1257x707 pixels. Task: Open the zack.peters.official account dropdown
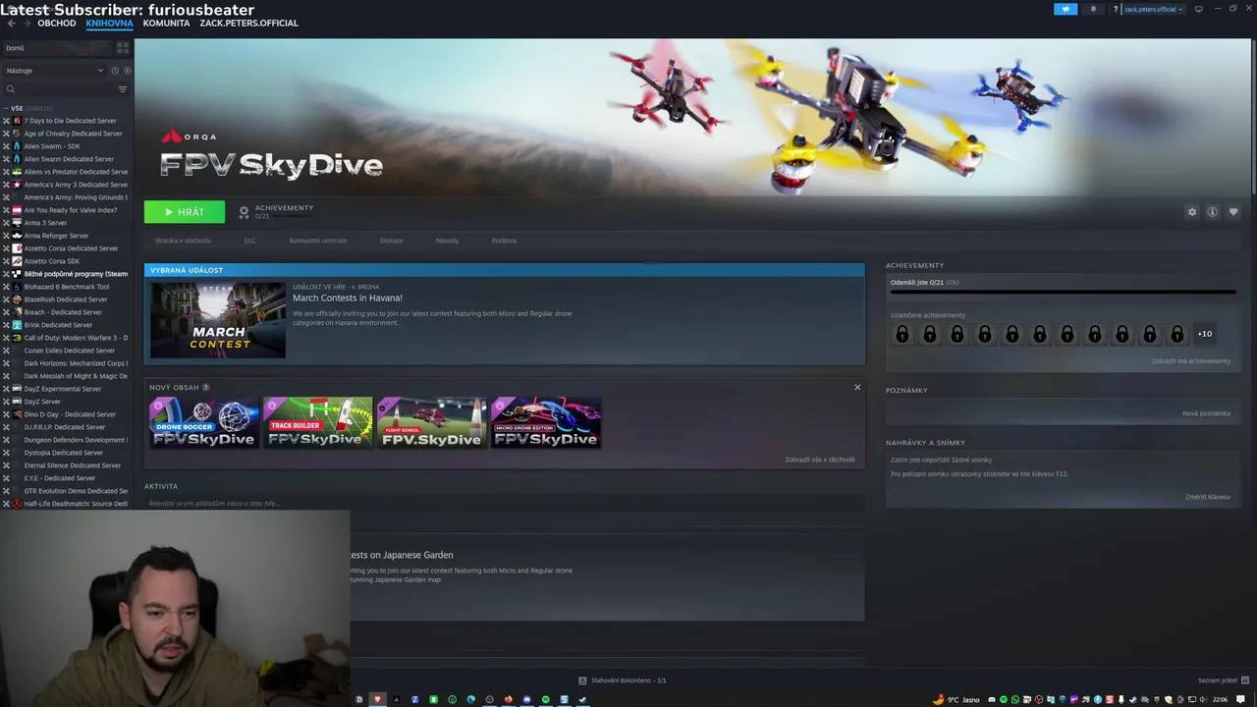pyautogui.click(x=1153, y=9)
